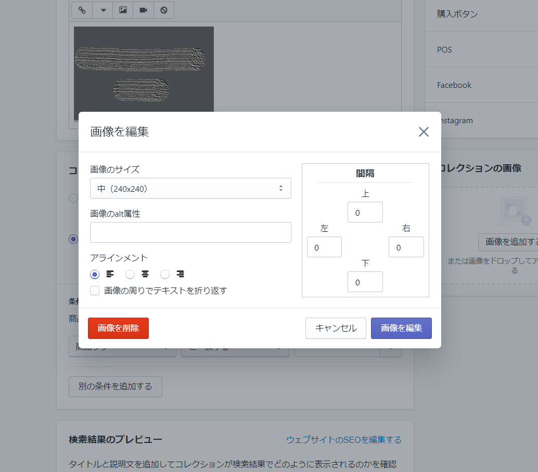The image size is (538, 472).
Task: Click the 検索結果のプレビュー heading
Action: pyautogui.click(x=116, y=439)
